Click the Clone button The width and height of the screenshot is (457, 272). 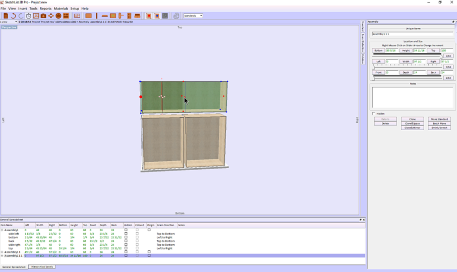(x=412, y=119)
